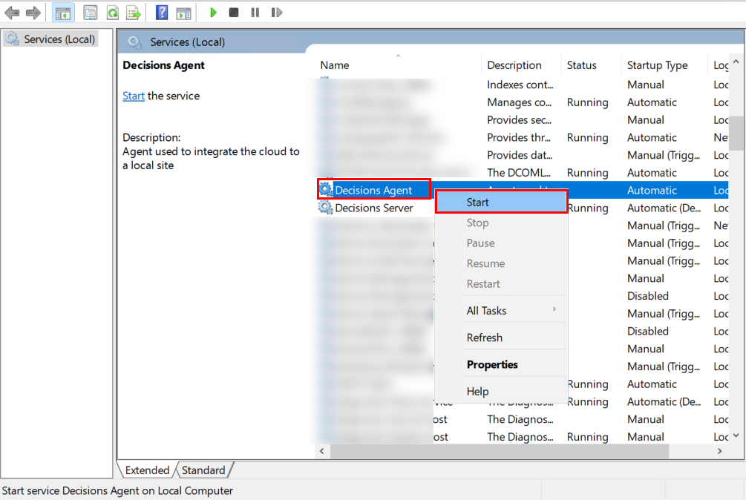Click the 'The DCOML...' description cell

coord(519,173)
